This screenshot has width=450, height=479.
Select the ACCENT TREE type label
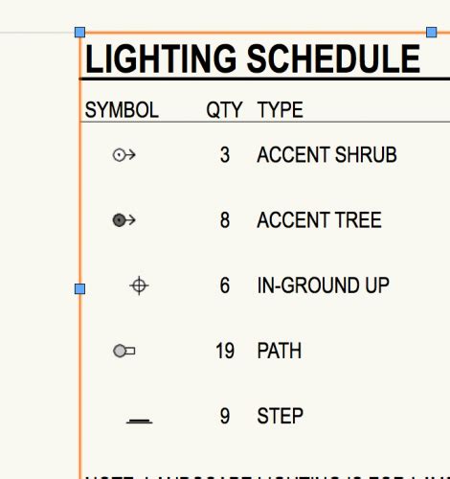(x=320, y=220)
